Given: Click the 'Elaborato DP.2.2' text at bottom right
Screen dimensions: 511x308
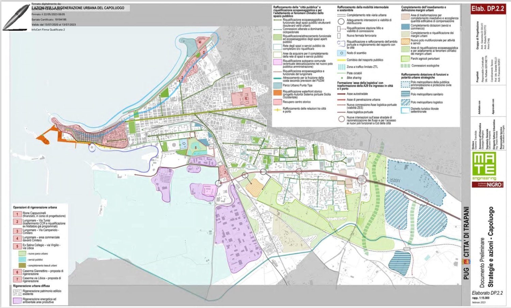Looking at the screenshot, I should 487,293.
